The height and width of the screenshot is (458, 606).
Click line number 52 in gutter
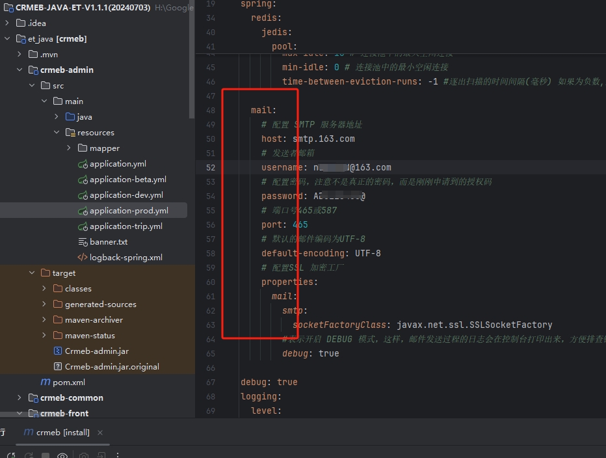pyautogui.click(x=211, y=167)
